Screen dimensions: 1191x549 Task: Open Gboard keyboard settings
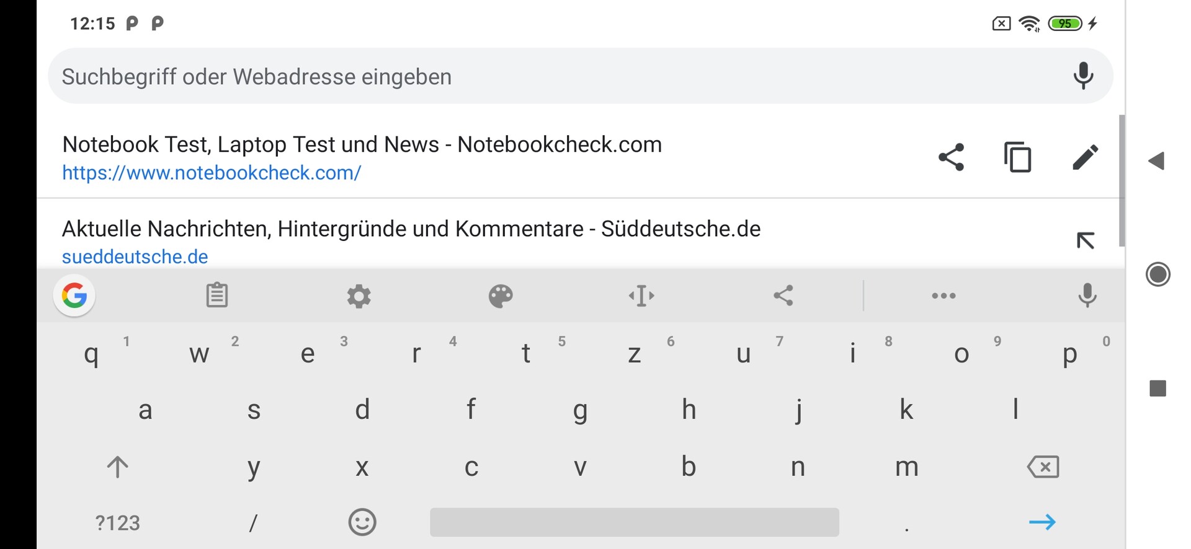[x=359, y=296]
